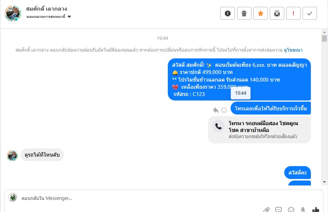This screenshot has width=328, height=212.
Task: Toggle the orange star follow-up marker
Action: pos(260,13)
